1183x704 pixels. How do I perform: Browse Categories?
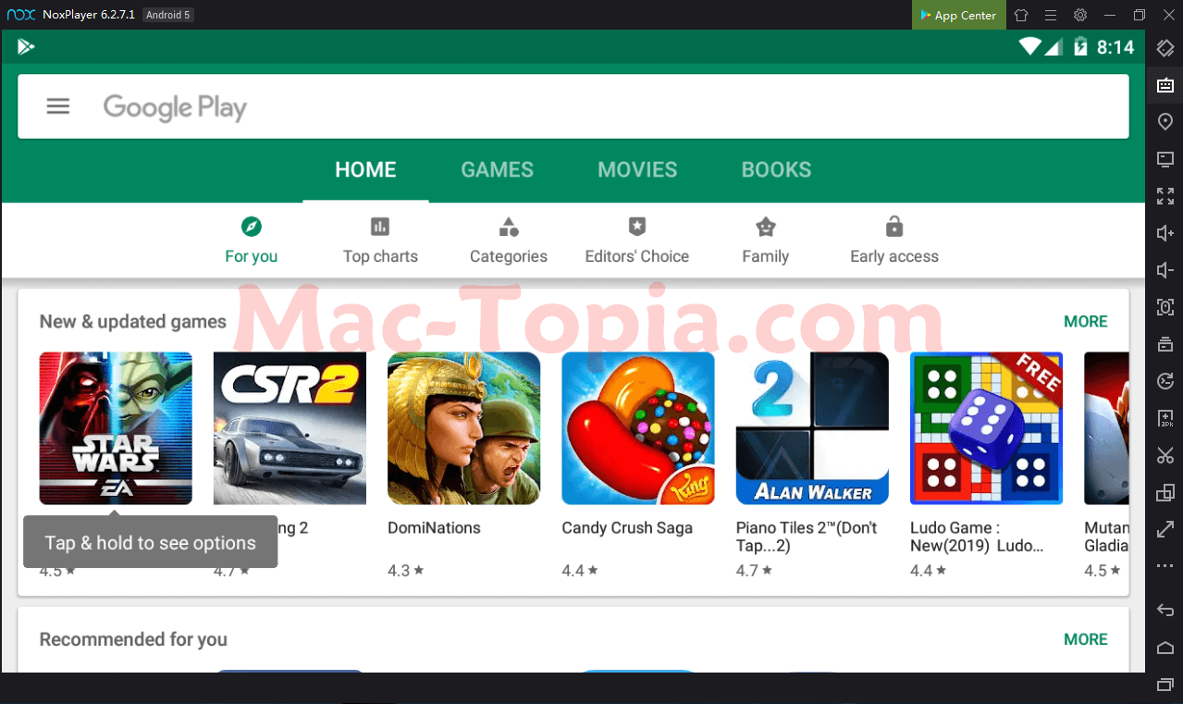509,241
